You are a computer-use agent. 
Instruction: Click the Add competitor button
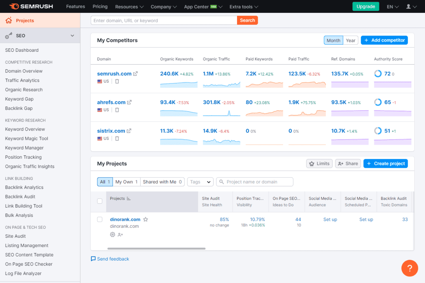[384, 40]
